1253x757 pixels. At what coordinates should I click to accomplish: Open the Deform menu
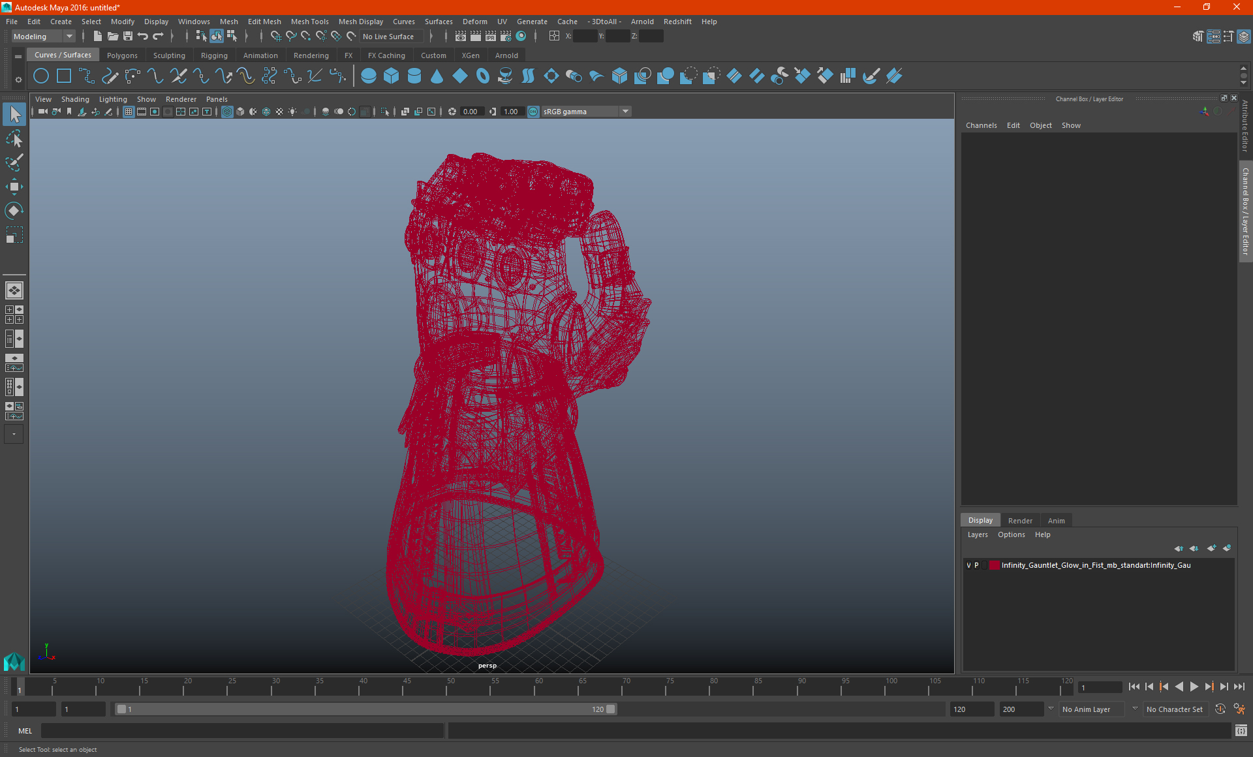tap(474, 22)
